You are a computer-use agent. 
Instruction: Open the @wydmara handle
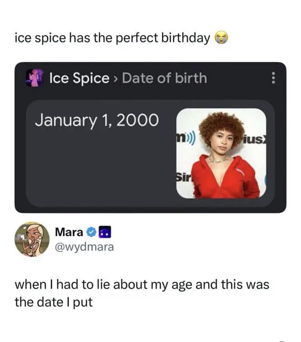pos(84,247)
